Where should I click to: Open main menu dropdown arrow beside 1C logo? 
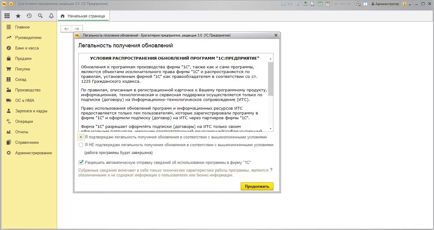tap(11, 4)
